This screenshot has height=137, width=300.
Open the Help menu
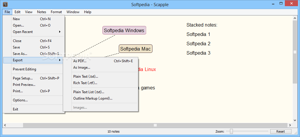pos(88,12)
